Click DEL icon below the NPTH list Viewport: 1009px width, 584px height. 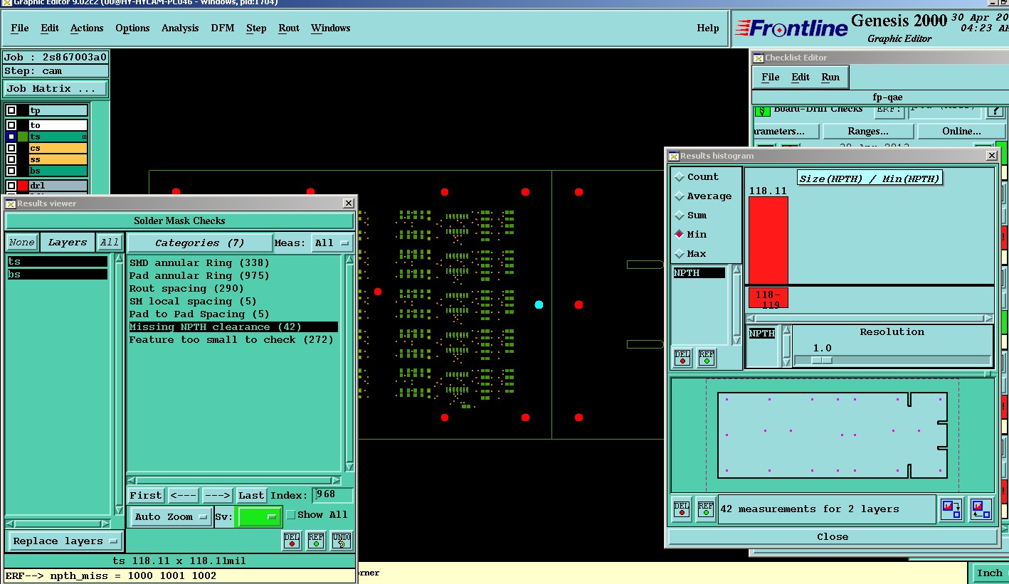coord(682,358)
